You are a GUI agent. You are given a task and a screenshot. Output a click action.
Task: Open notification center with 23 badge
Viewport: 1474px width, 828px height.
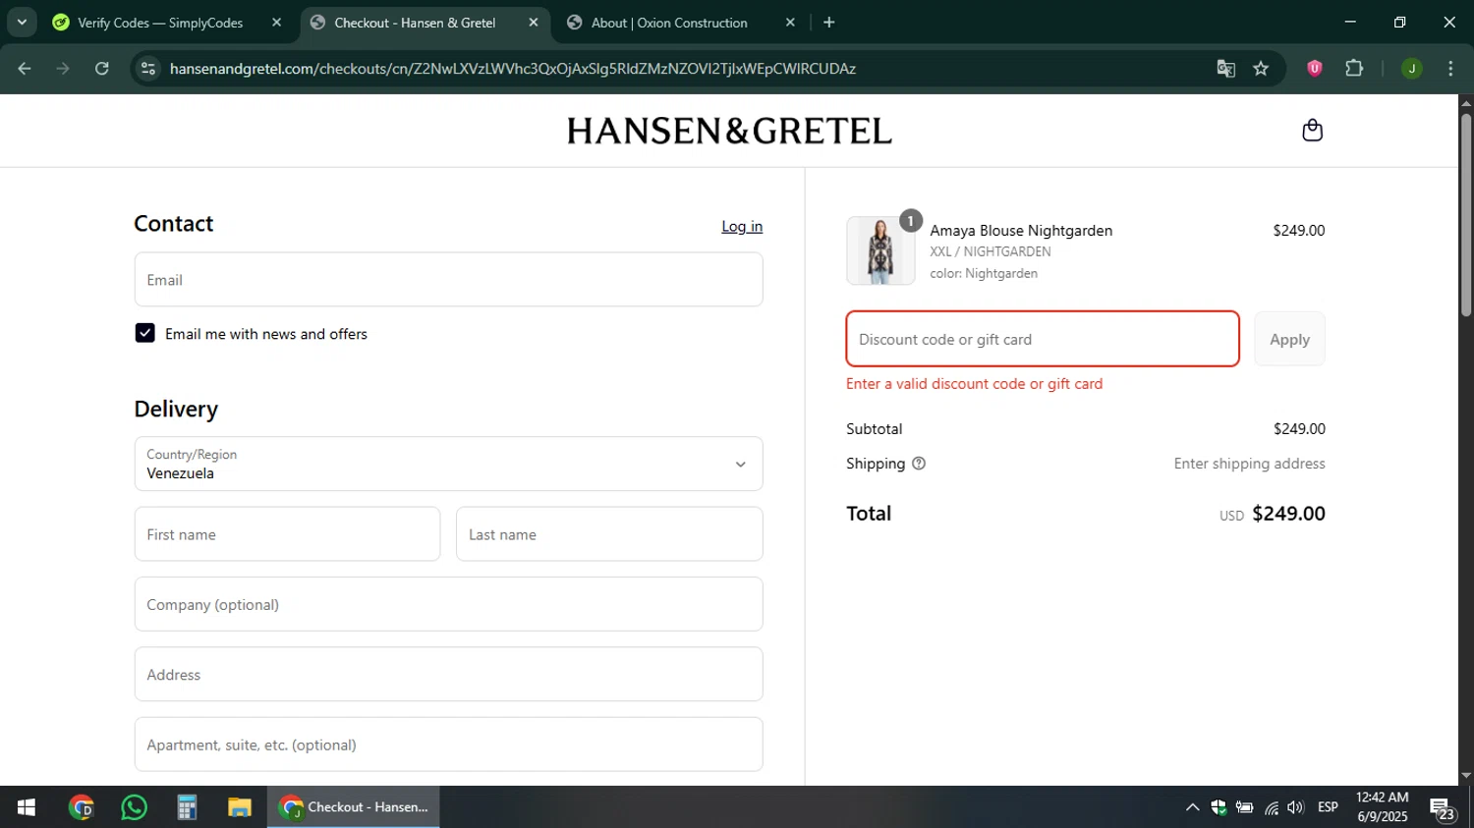[x=1443, y=808]
